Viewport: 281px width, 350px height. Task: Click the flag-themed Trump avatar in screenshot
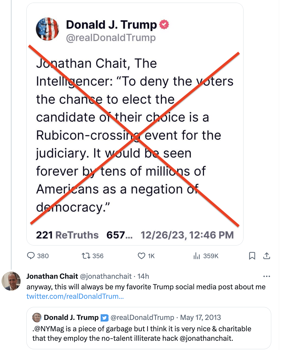tap(48, 29)
